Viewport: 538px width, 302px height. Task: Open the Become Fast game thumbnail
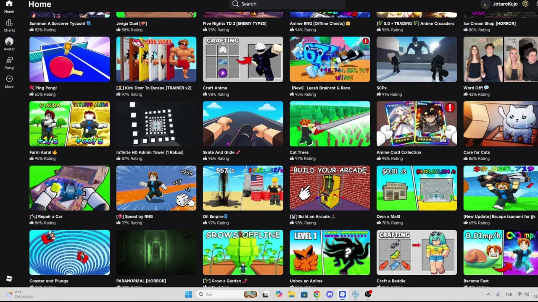click(501, 253)
